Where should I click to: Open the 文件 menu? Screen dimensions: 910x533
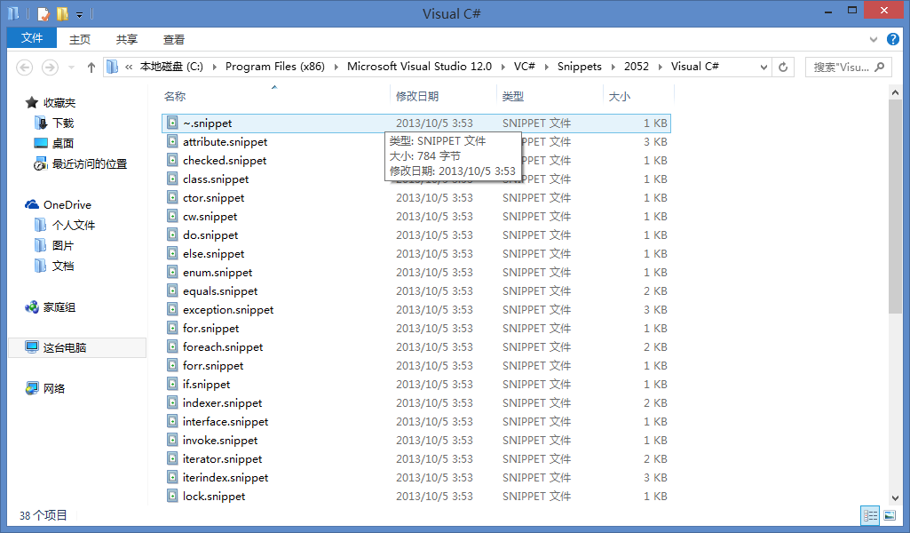[x=32, y=38]
